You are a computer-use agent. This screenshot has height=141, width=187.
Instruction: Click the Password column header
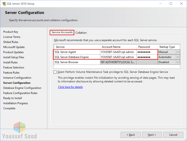[x=147, y=47]
